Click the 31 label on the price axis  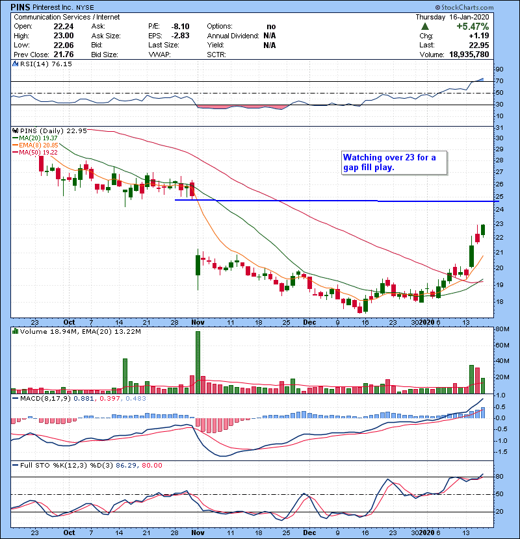tap(499, 127)
